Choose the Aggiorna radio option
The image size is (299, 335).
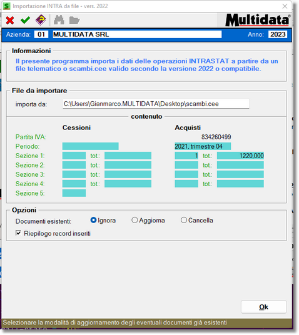(x=148, y=220)
